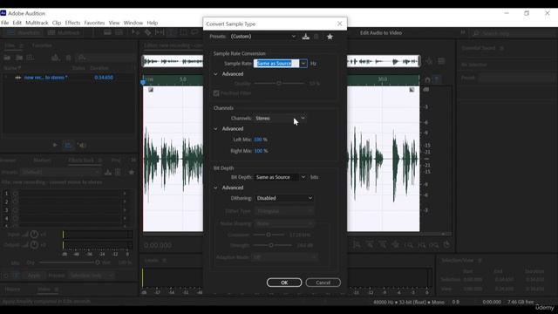Click the Open File icon in Files panel
Viewport: 558px width, 314px height.
point(7,58)
